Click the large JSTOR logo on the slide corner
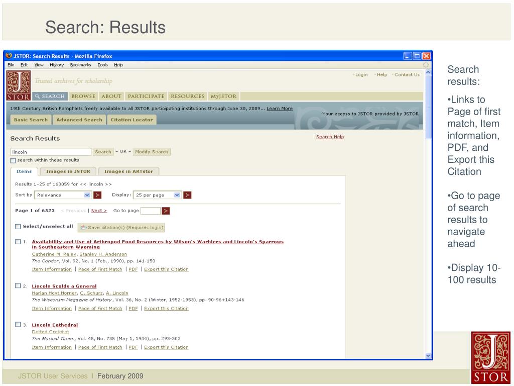Screen dimensions: 514x386 point(490,357)
